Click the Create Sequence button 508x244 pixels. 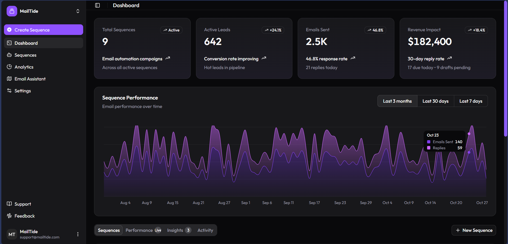[x=43, y=30]
